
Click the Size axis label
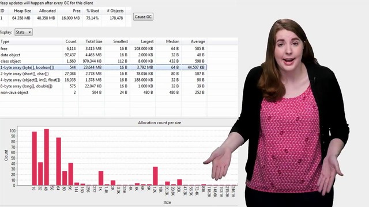pos(167,202)
